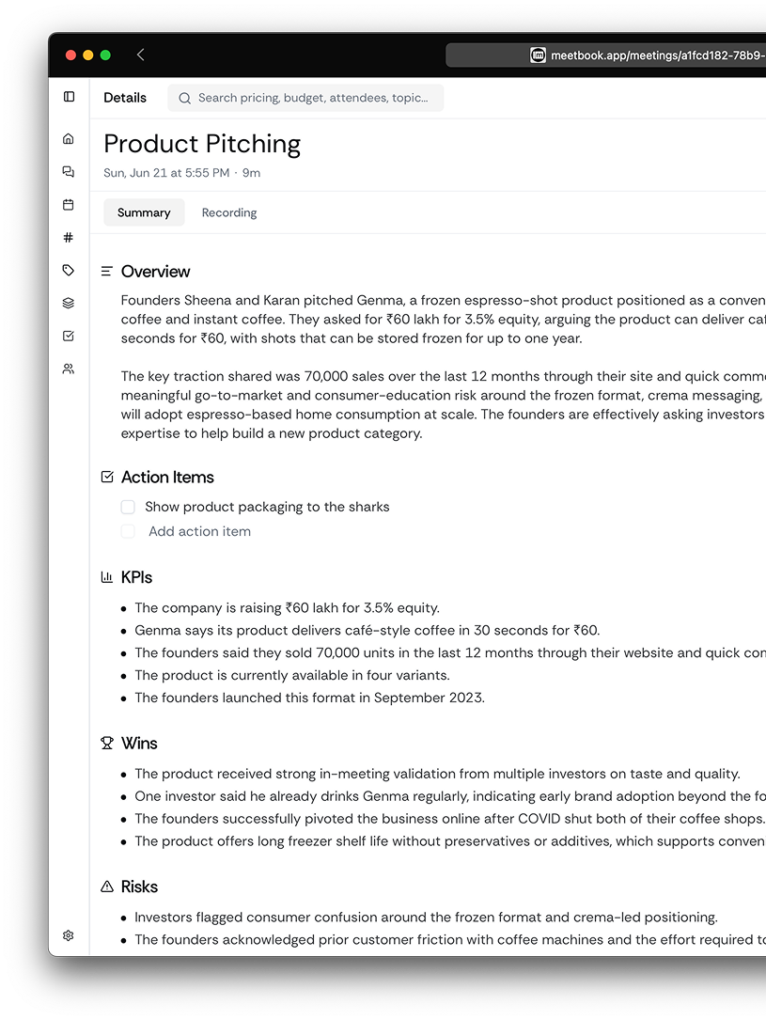Go back with the browser back chevron
This screenshot has height=1020, width=766.
click(140, 55)
